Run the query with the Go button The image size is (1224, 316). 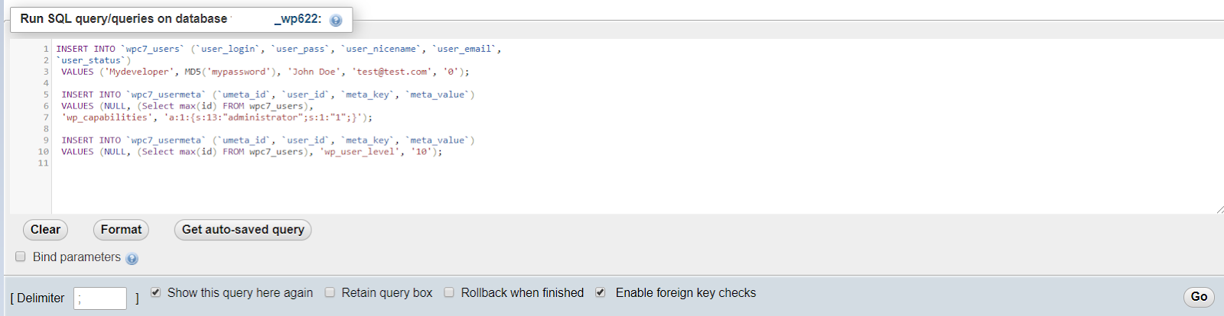click(1199, 297)
